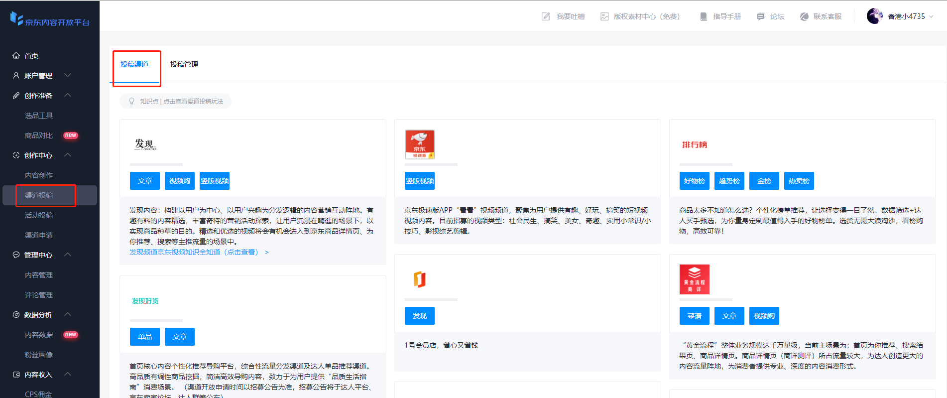
Task: Click 文章 button under 发现 channel
Action: point(145,181)
